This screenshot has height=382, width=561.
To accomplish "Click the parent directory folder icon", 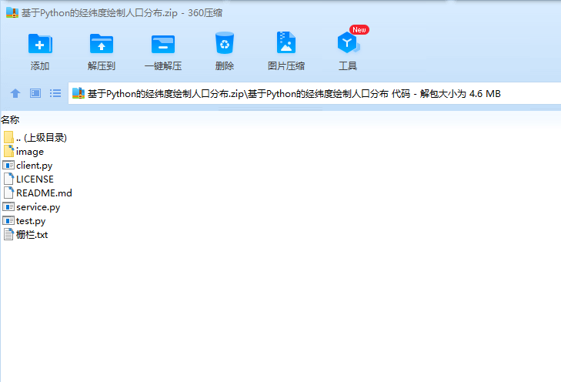I will coord(8,137).
